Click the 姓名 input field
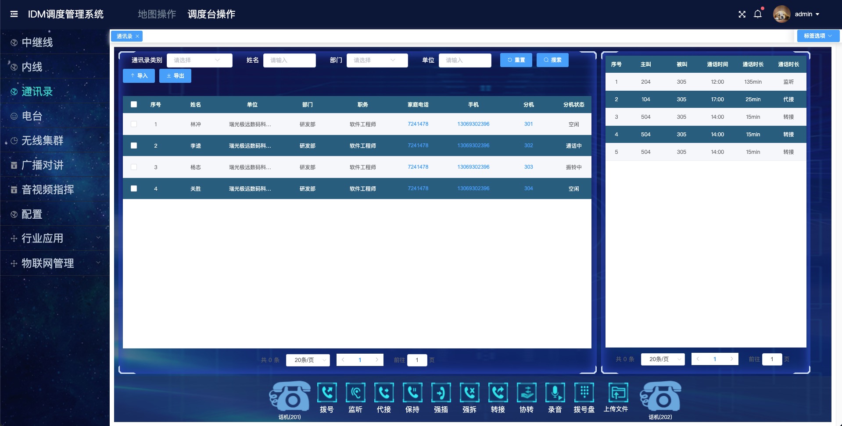842x426 pixels. pos(289,60)
